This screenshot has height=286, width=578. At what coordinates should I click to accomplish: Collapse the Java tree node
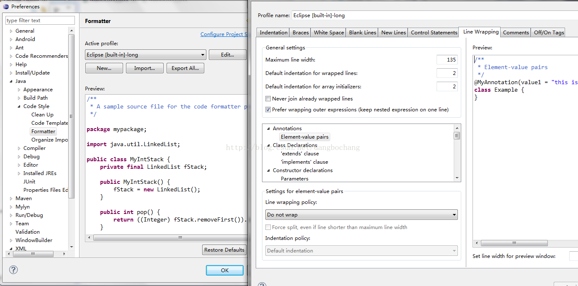pos(11,81)
